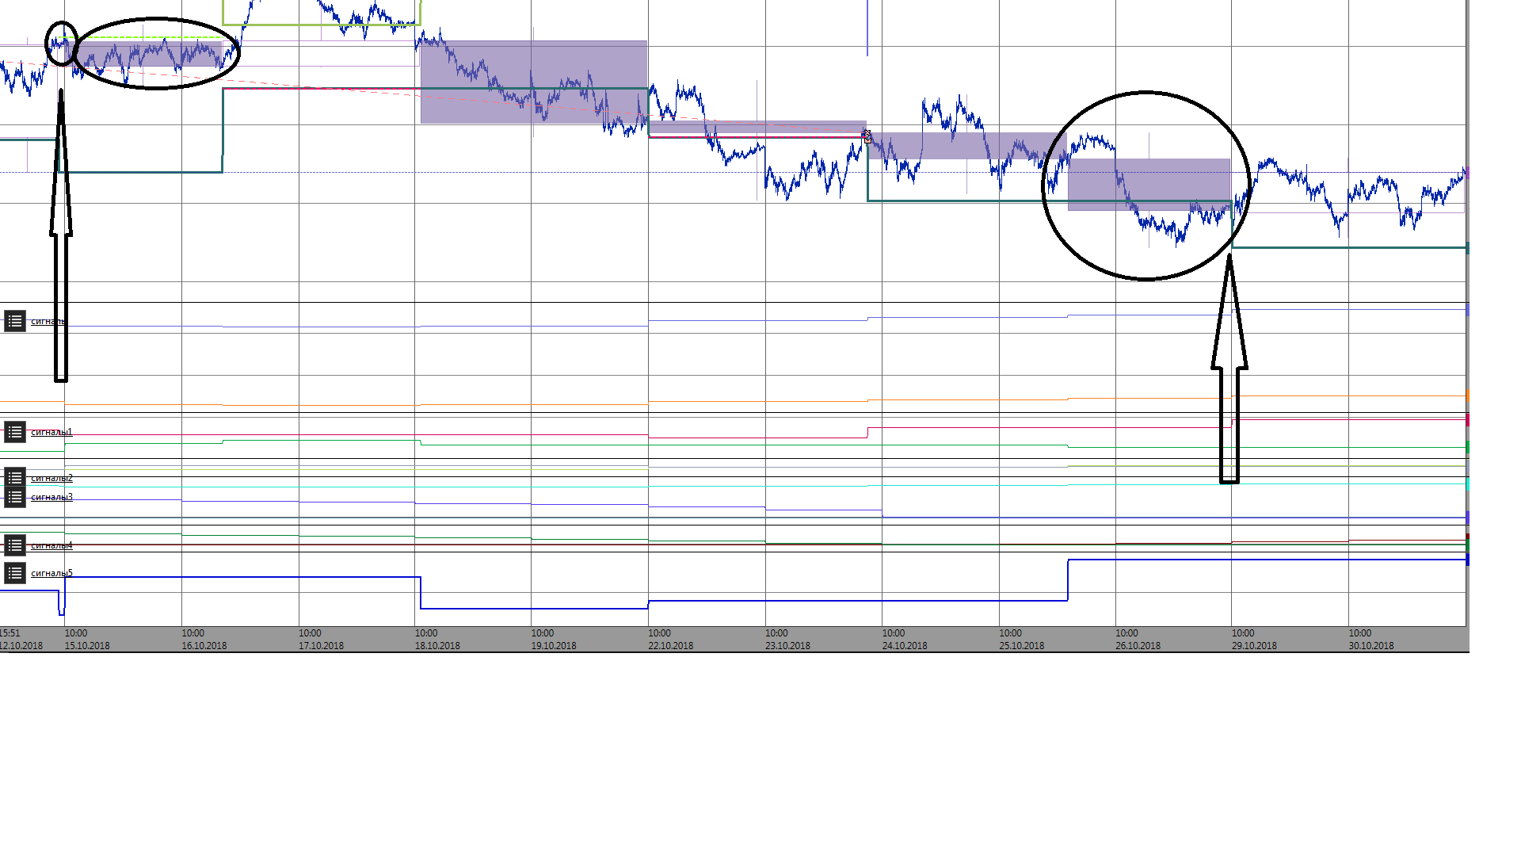The height and width of the screenshot is (856, 1521).
Task: Open the сигналы2 panel list icon
Action: click(14, 478)
